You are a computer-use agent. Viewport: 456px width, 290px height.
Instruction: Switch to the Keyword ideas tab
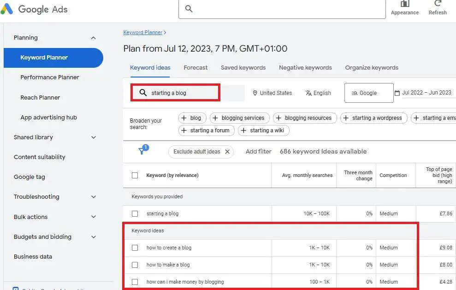[150, 68]
